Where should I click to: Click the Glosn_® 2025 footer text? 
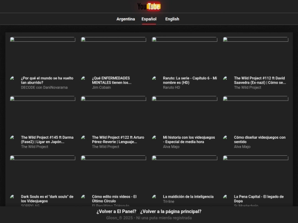(x=149, y=218)
